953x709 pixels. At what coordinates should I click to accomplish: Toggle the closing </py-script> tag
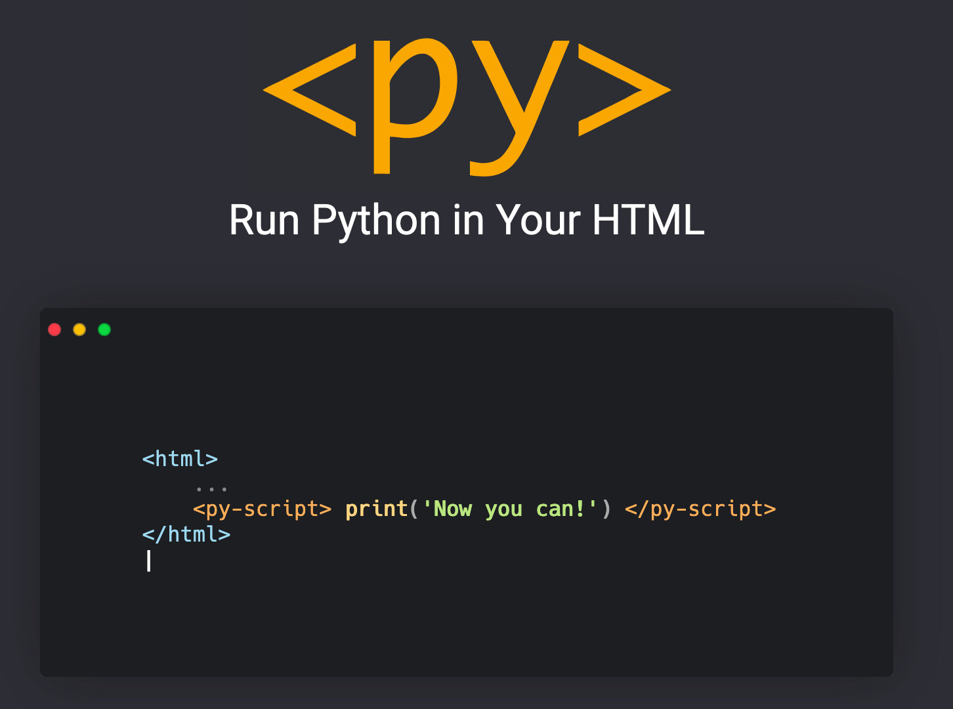701,509
